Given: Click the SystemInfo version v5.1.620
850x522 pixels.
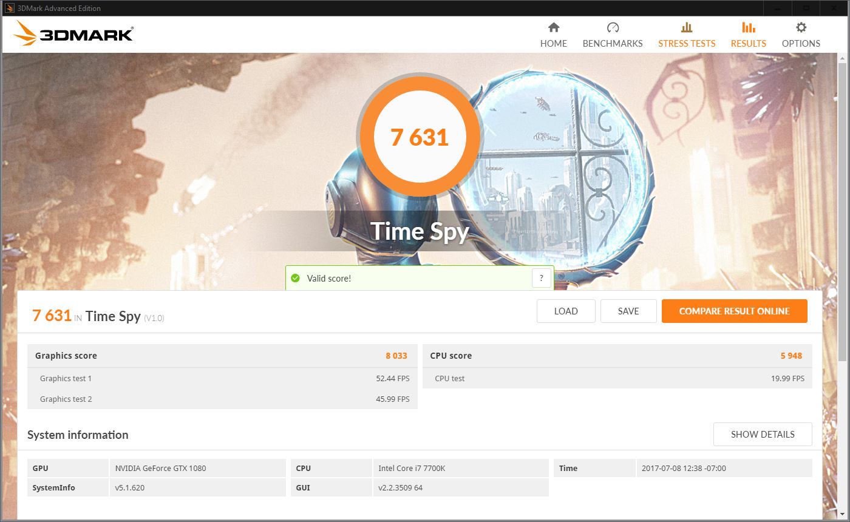Looking at the screenshot, I should pyautogui.click(x=130, y=487).
